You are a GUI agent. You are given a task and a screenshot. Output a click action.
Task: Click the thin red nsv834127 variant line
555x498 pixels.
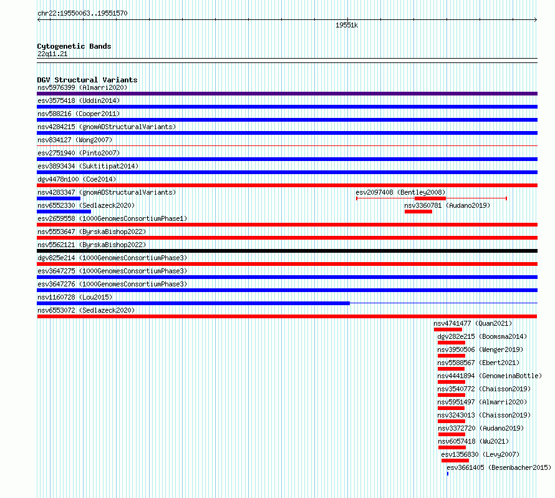pyautogui.click(x=287, y=145)
